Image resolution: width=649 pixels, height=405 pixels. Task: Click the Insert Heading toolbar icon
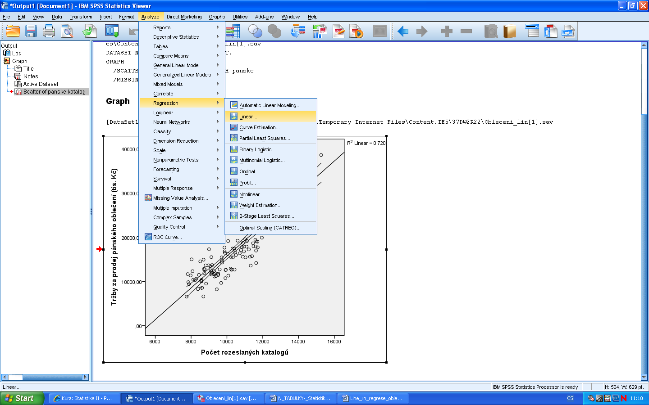coord(532,31)
